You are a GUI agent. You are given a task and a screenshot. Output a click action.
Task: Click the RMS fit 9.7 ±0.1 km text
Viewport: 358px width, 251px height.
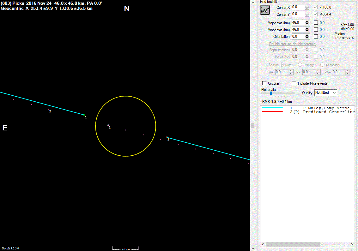coord(277,102)
